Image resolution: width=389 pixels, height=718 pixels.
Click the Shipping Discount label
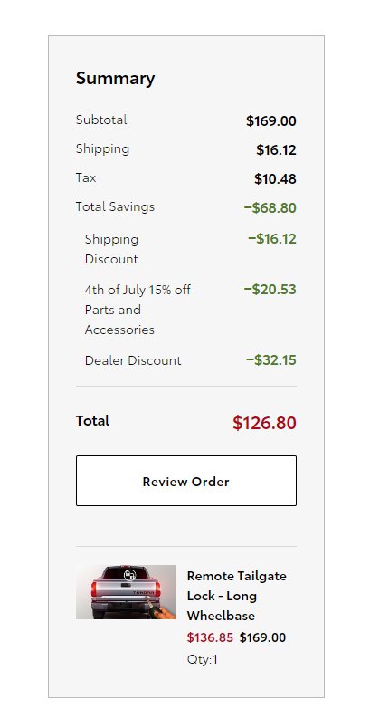[x=111, y=249]
